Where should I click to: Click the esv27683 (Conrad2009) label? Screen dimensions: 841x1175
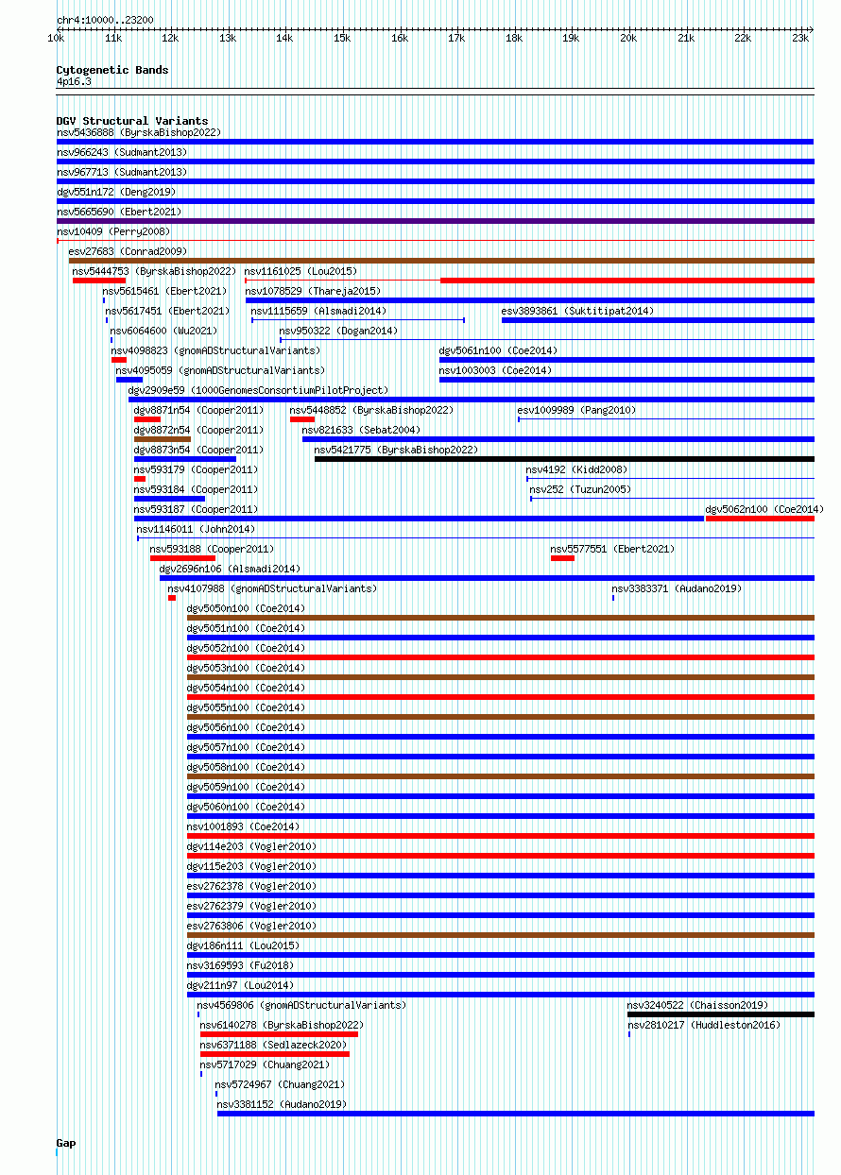pos(127,251)
